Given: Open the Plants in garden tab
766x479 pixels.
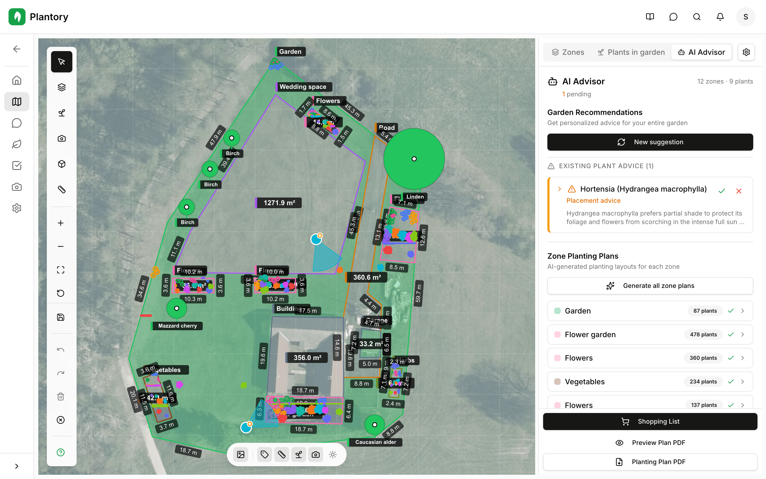Looking at the screenshot, I should pyautogui.click(x=631, y=52).
